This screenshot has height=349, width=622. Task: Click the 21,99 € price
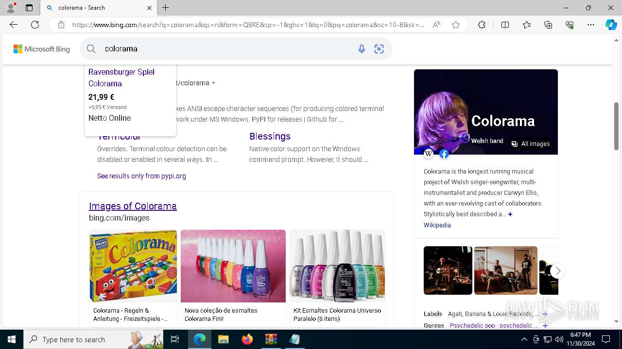click(x=101, y=97)
